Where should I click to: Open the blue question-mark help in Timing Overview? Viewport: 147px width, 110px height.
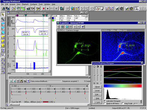point(28,81)
